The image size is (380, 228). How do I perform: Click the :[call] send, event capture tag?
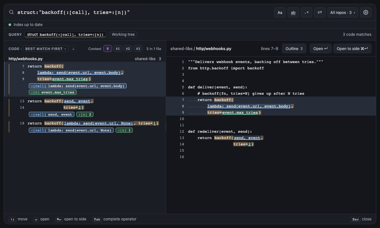tap(52, 114)
